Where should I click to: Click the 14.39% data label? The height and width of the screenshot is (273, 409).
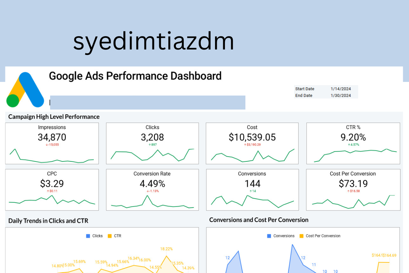coord(188,268)
